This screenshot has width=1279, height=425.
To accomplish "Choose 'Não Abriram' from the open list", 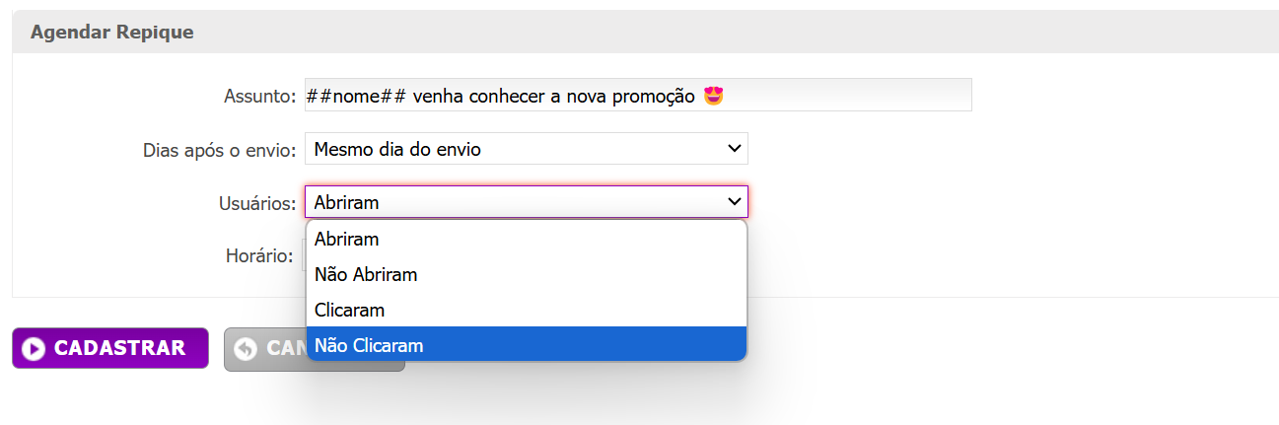I will pyautogui.click(x=527, y=274).
